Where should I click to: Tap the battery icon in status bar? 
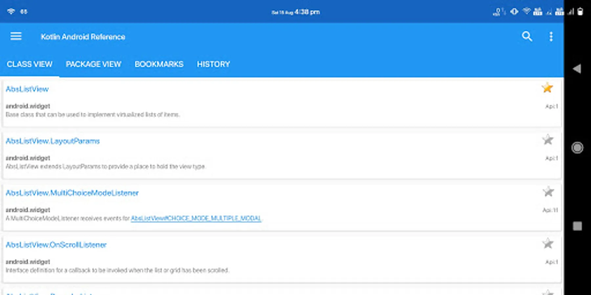coord(580,12)
